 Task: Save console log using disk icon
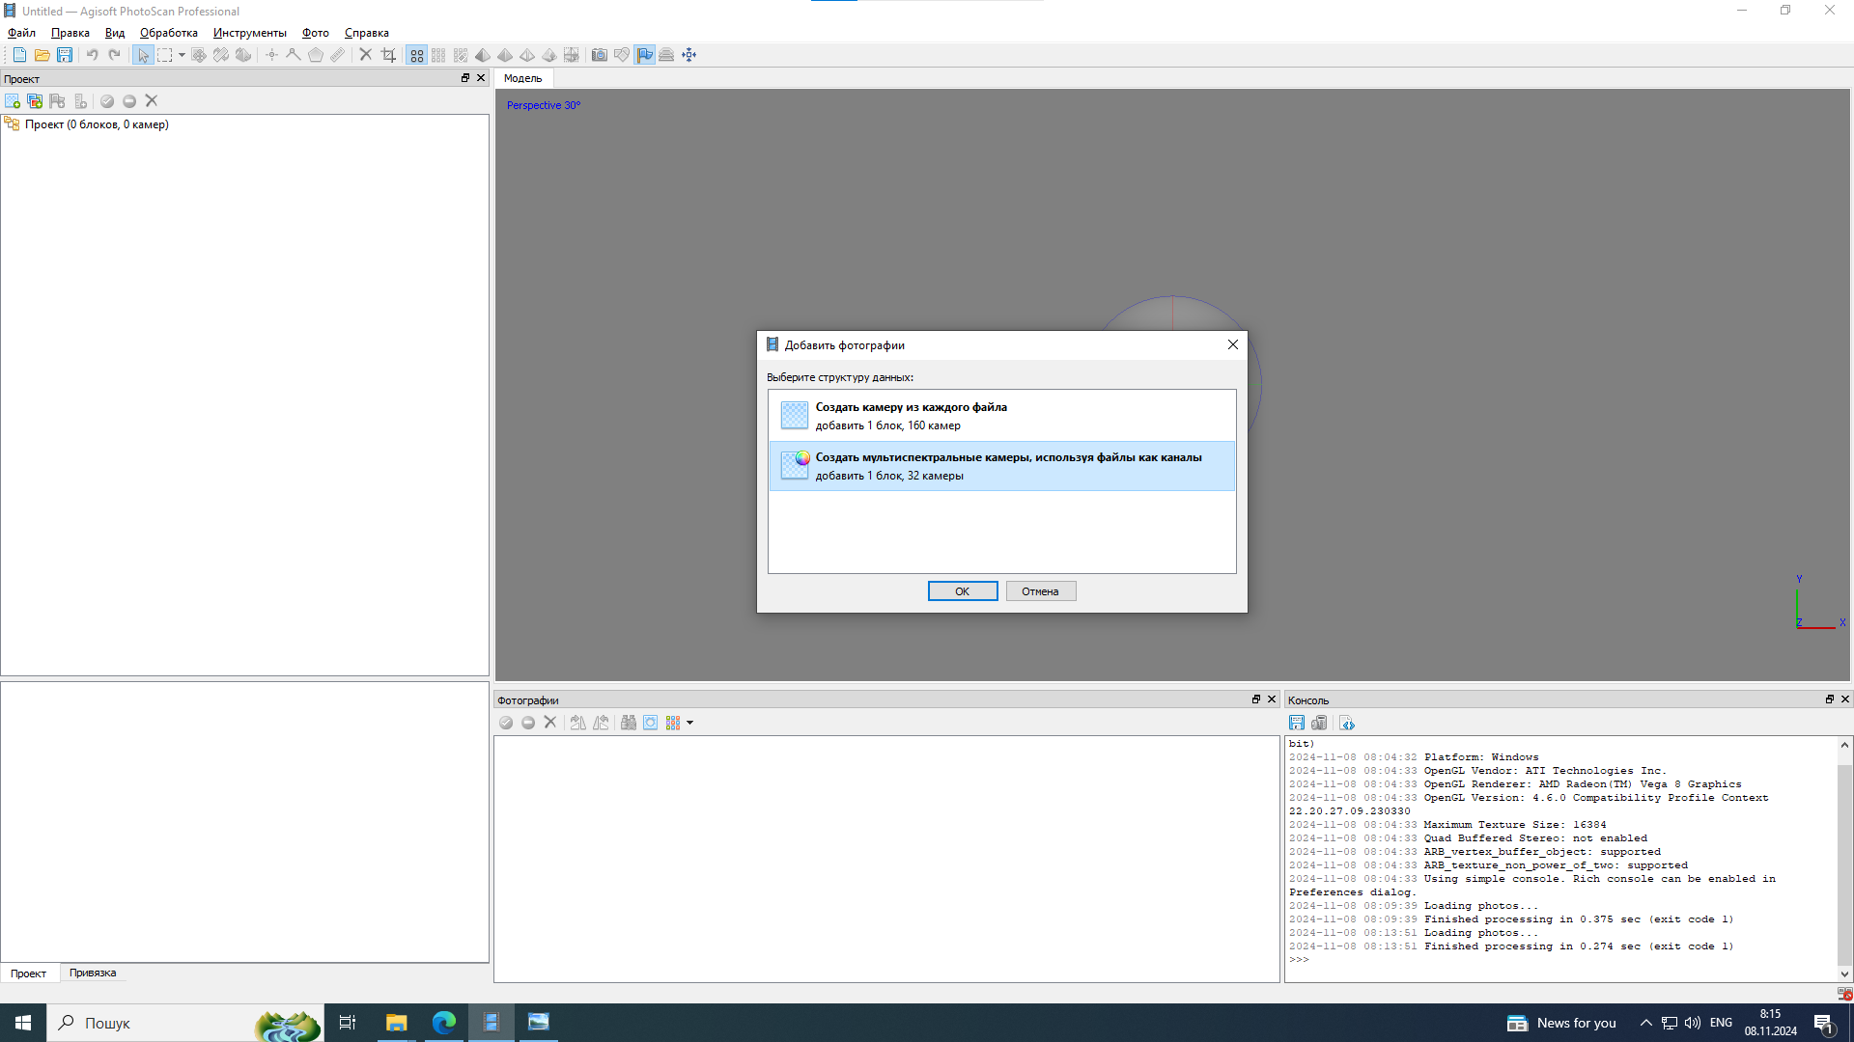point(1297,723)
